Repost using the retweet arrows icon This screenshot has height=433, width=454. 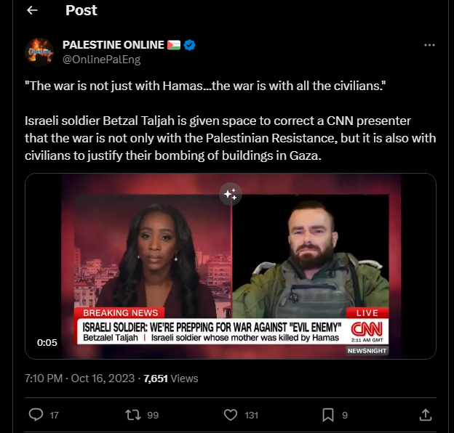click(x=133, y=415)
